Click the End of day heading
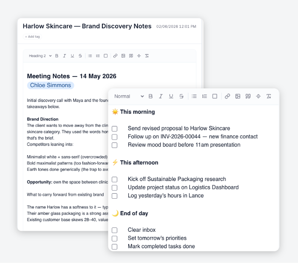This screenshot has width=298, height=263. click(x=134, y=213)
